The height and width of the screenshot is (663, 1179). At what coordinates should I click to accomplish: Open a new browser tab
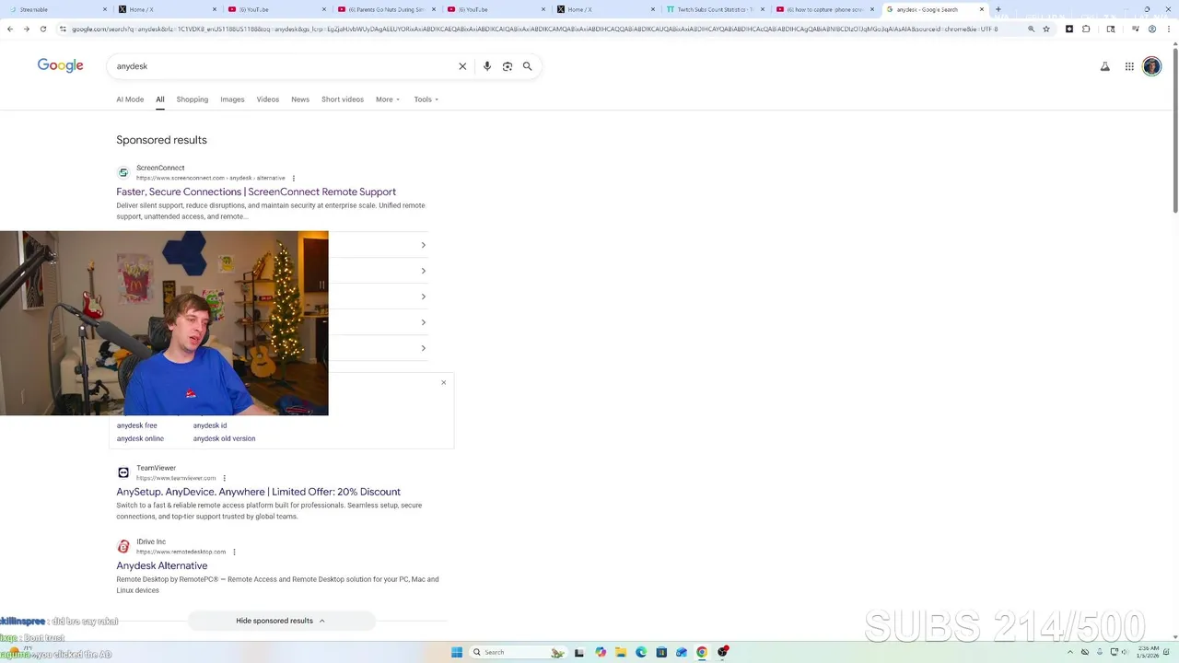[998, 9]
